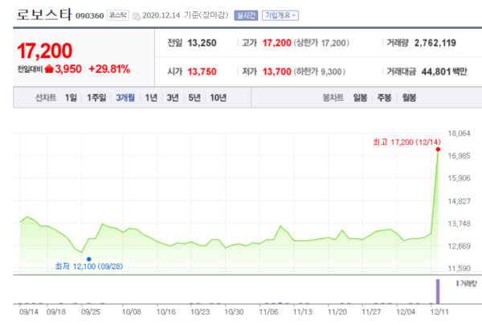Click the 봉차트 candle chart label
The height and width of the screenshot is (325, 482).
[x=333, y=98]
